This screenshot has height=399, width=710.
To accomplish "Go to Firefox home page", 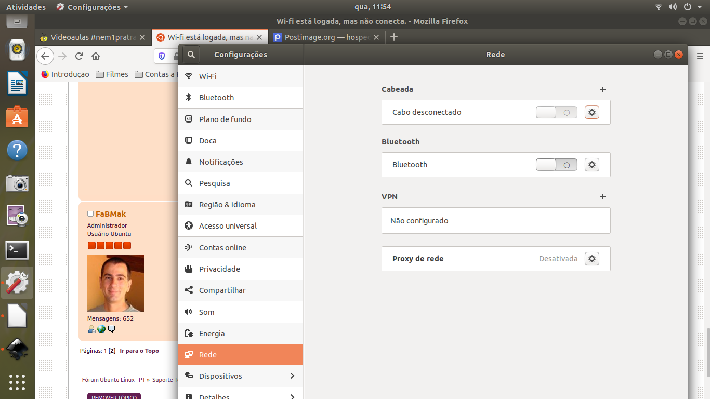I will pos(96,56).
